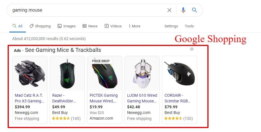
Task: Click the News tab newspaper icon
Action: point(85,26)
